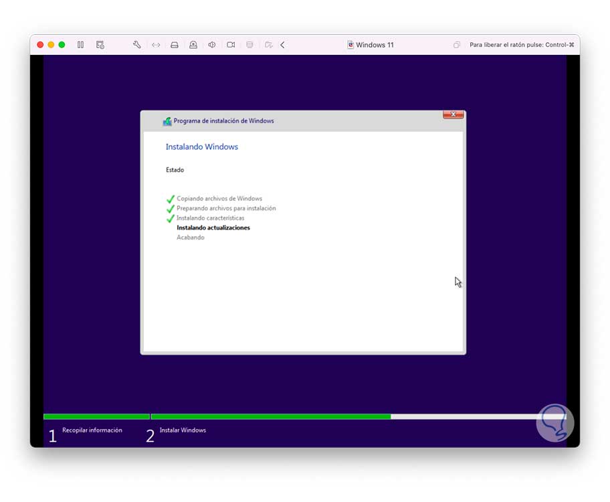Viewport: 610px width, 502px height.
Task: Click 'Instalando características' step
Action: [x=211, y=218]
